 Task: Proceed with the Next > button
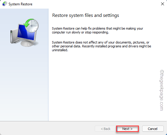click(127, 129)
